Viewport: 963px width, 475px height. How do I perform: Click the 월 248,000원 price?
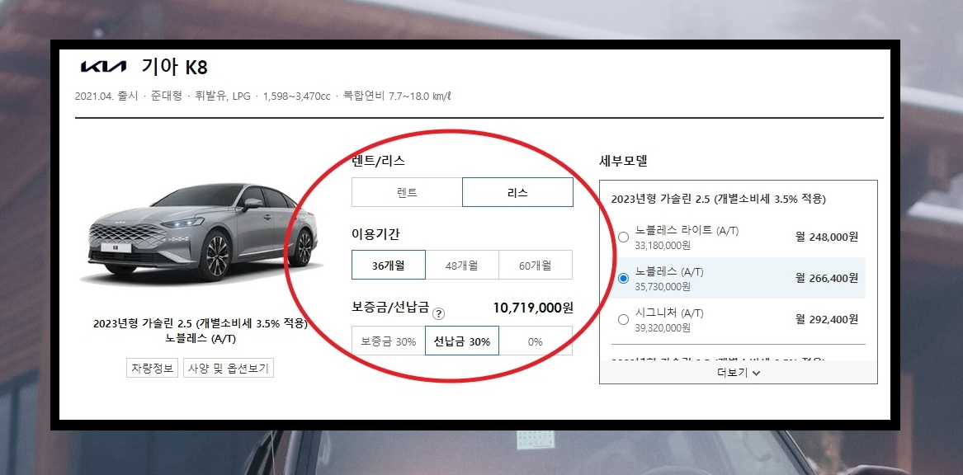827,237
